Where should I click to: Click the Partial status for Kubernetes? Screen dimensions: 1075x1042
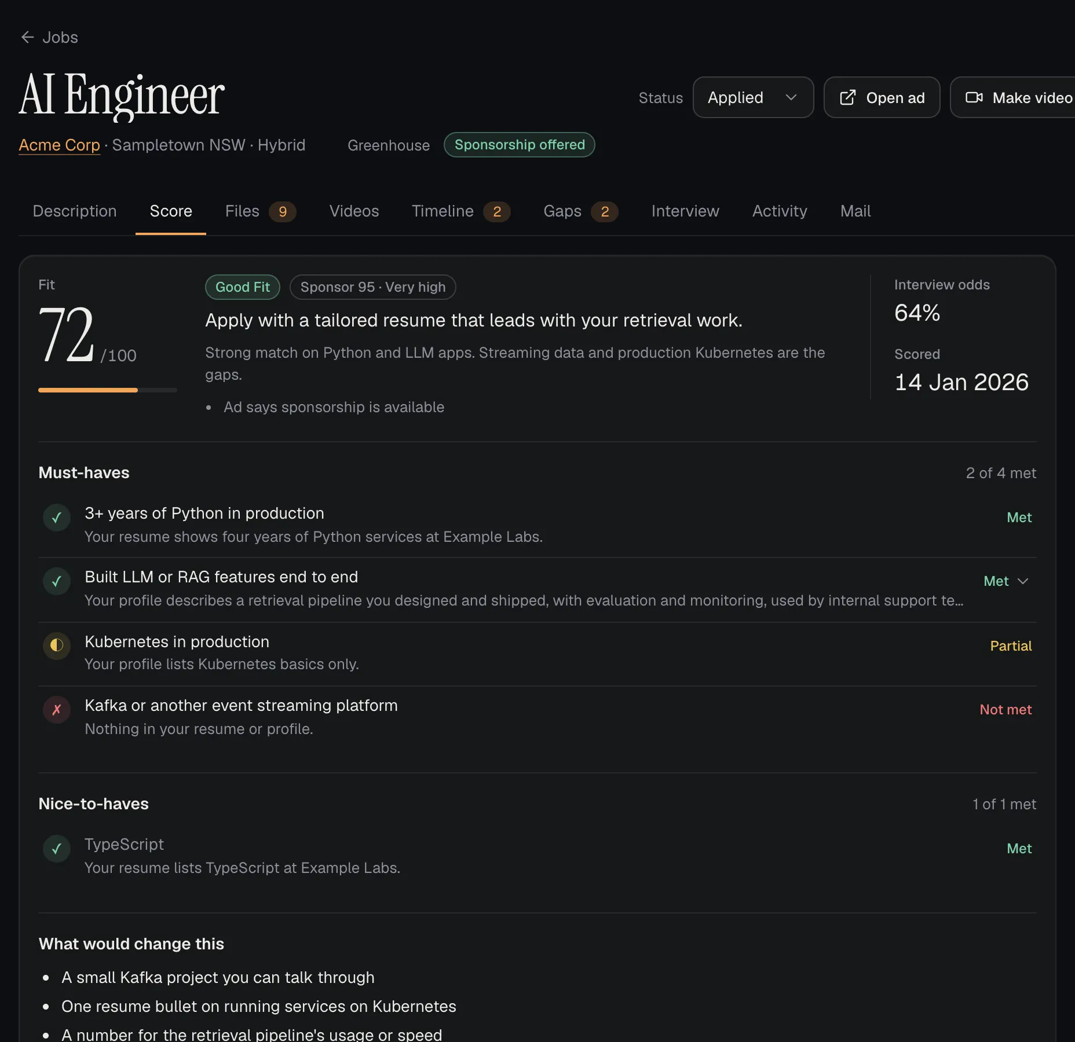coord(1011,646)
